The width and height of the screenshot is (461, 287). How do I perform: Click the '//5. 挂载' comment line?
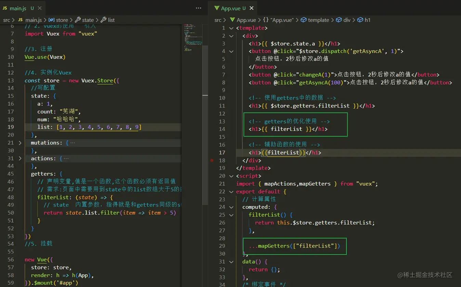point(38,244)
